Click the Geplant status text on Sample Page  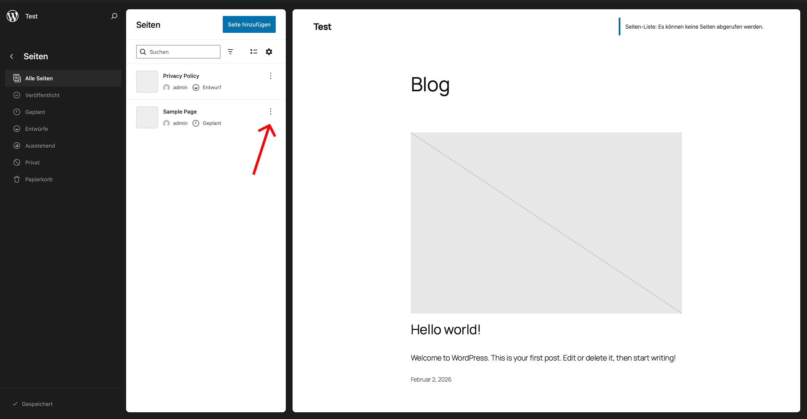(x=212, y=123)
